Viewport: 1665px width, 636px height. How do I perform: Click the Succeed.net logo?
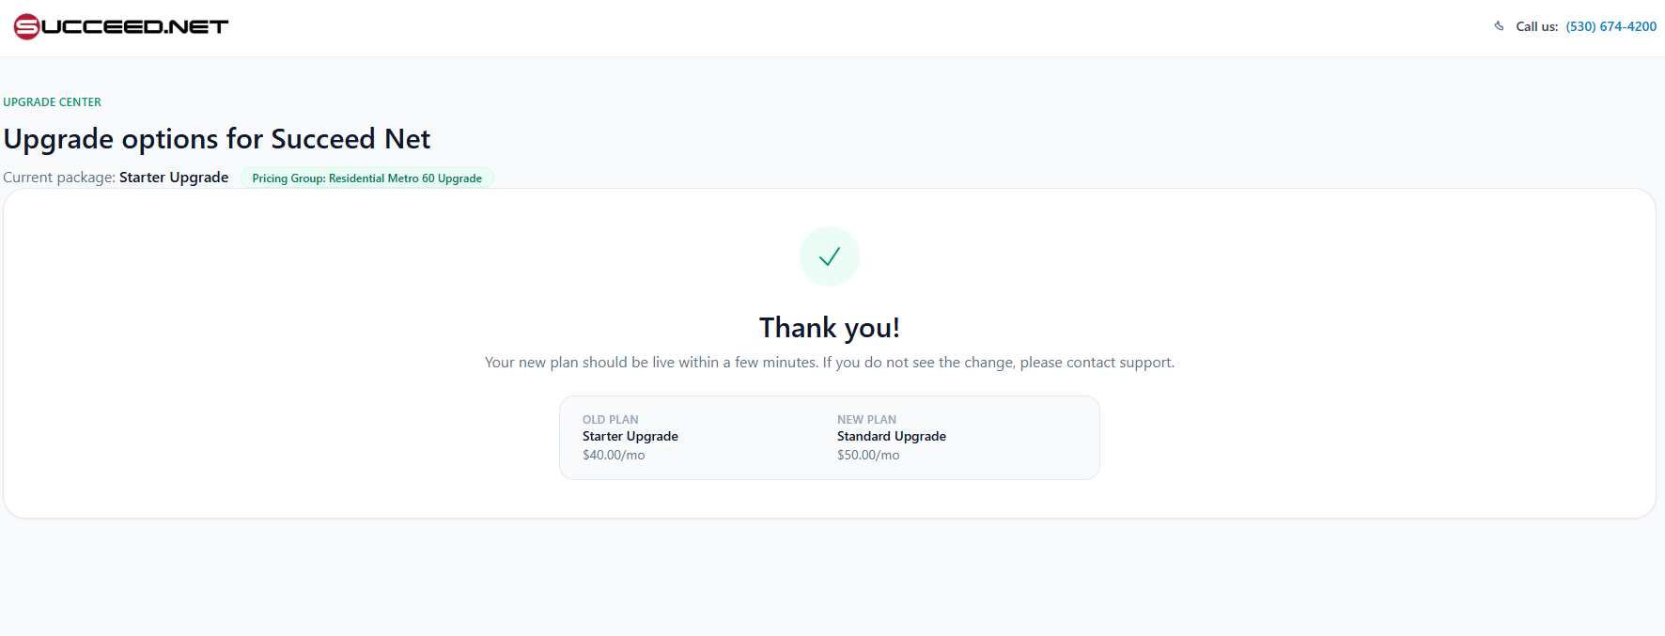(x=122, y=26)
